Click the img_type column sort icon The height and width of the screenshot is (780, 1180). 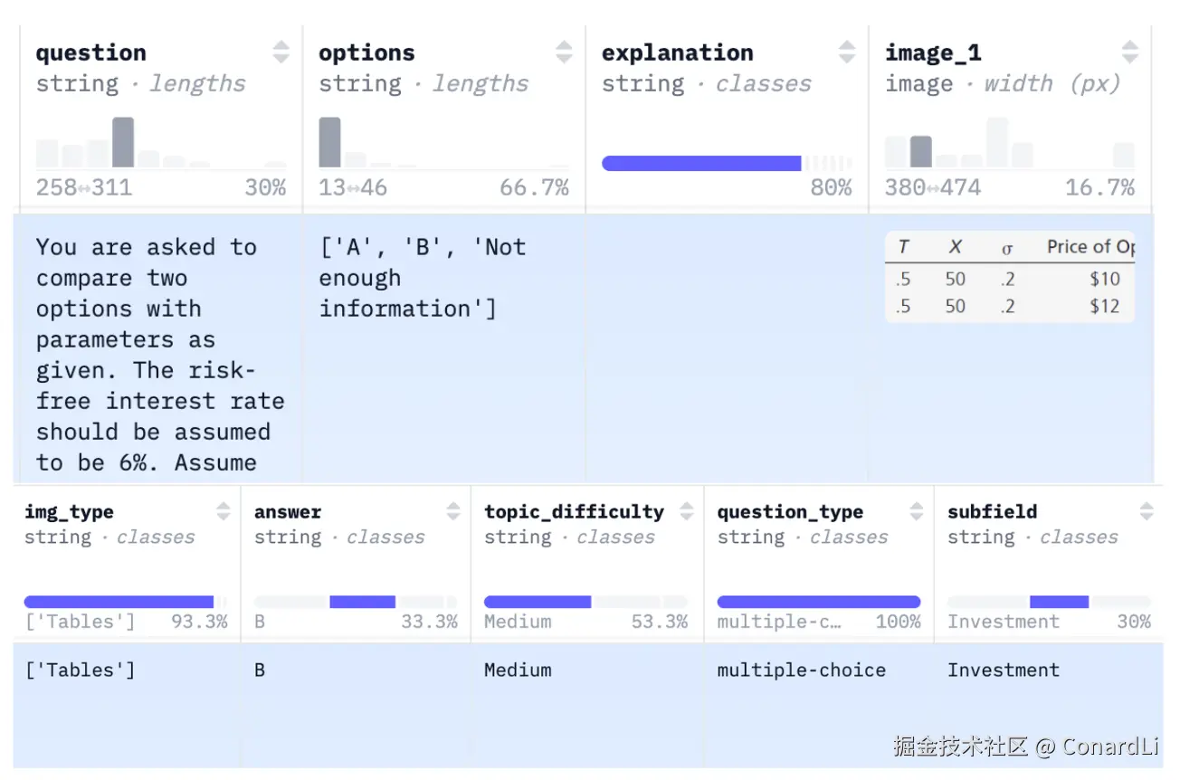(x=223, y=510)
